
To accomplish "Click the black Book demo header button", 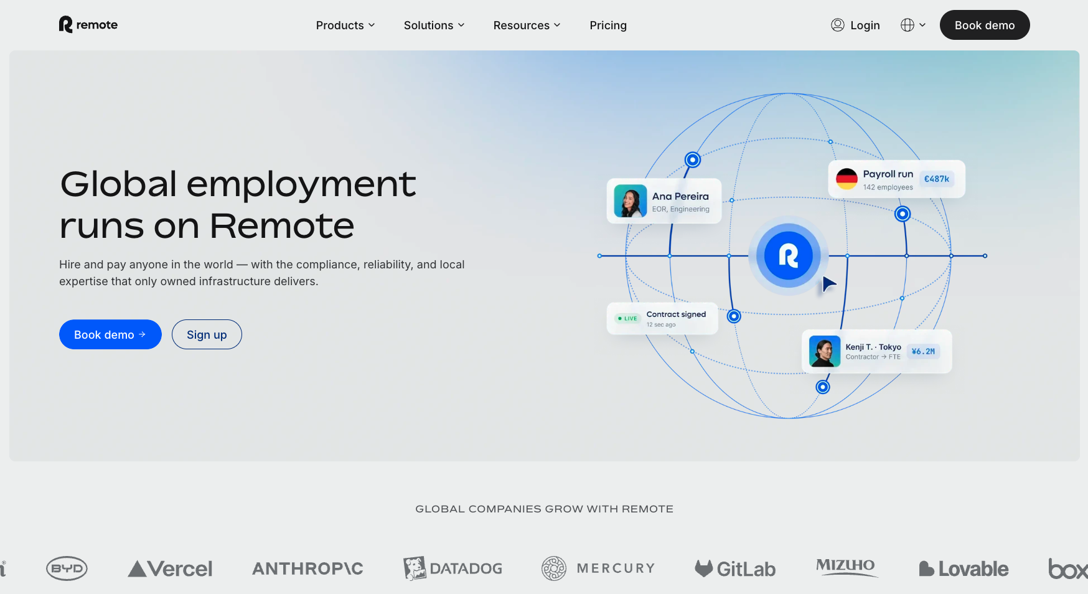I will pos(985,25).
